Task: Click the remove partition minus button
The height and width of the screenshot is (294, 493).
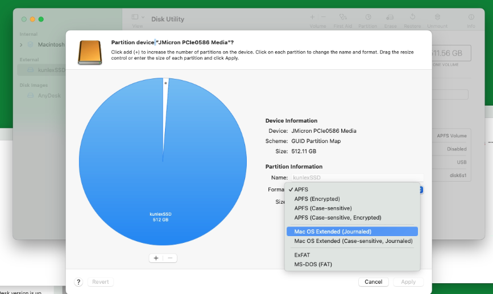Action: pyautogui.click(x=170, y=258)
